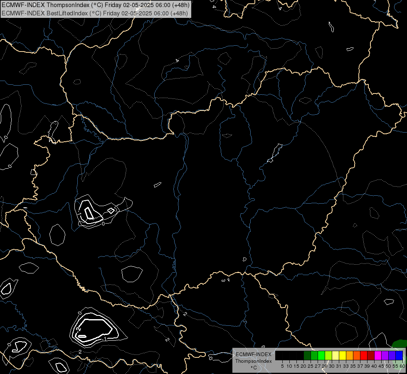Click the legend tick label 37
Image resolution: width=407 pixels, height=374 pixels.
pos(360,366)
